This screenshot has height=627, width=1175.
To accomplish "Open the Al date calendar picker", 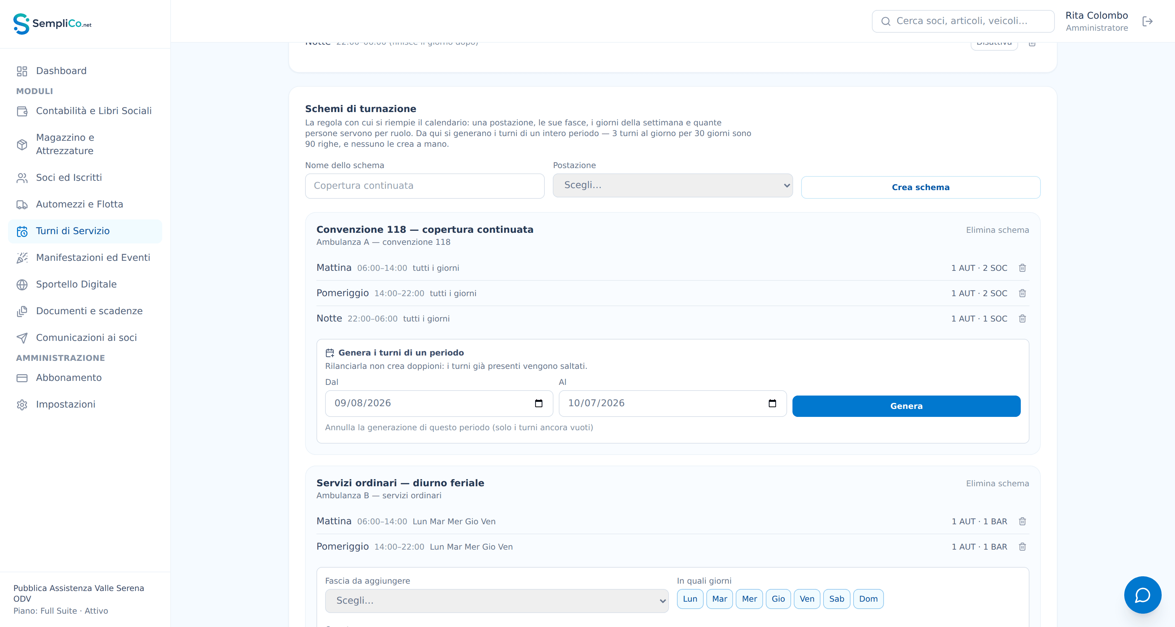I will click(772, 403).
